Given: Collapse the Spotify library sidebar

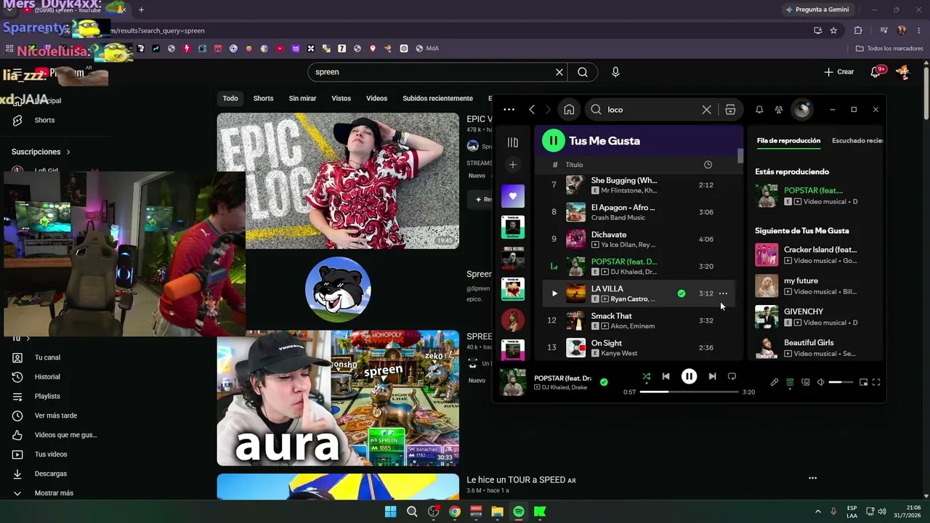Looking at the screenshot, I should click(x=513, y=142).
